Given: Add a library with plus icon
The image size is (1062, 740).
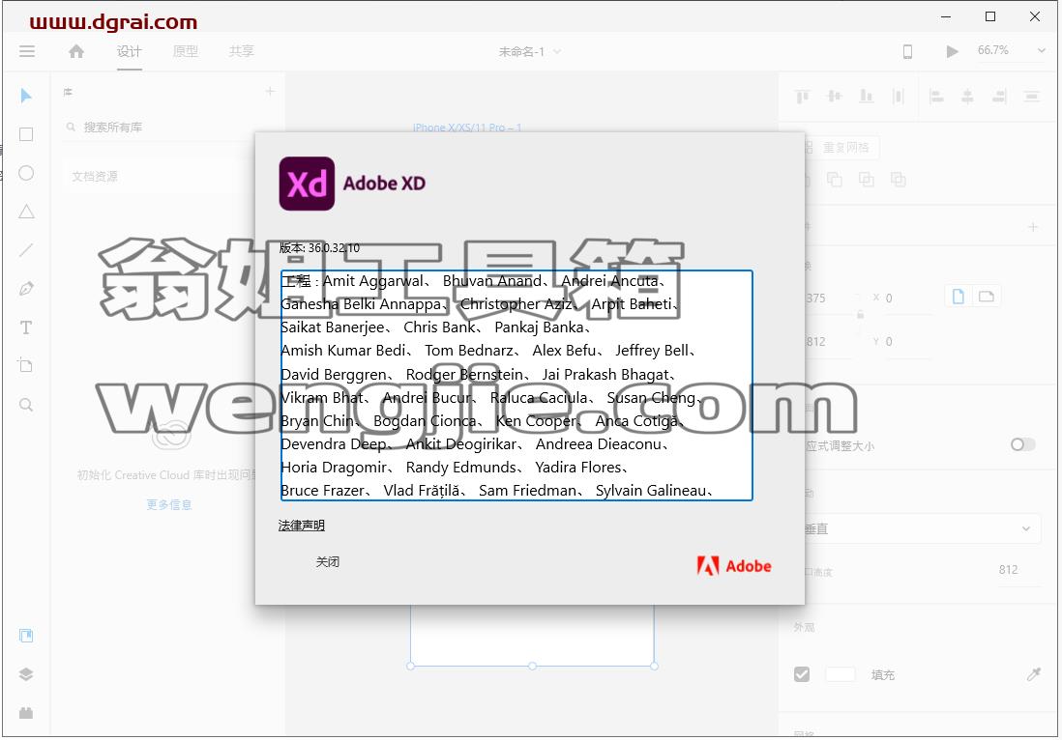Looking at the screenshot, I should pos(270,92).
